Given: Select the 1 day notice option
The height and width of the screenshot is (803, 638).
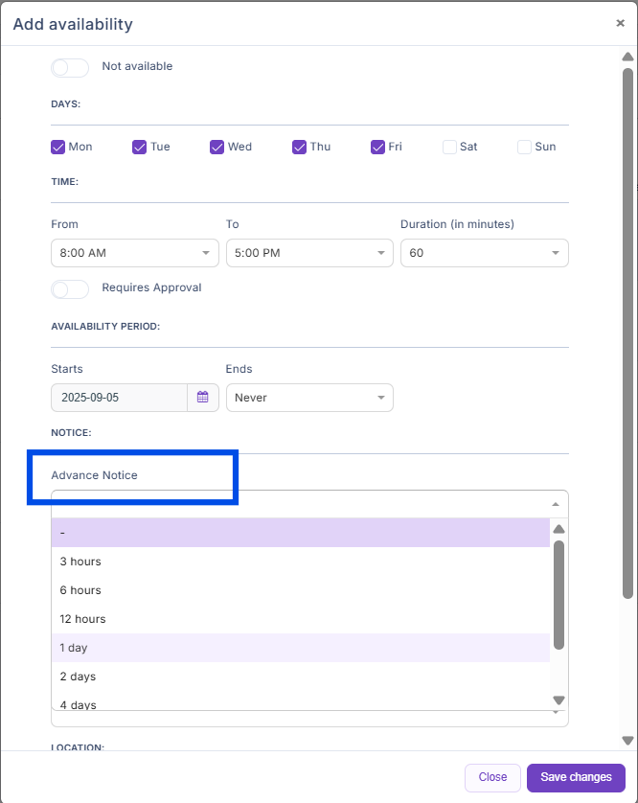Looking at the screenshot, I should [300, 648].
